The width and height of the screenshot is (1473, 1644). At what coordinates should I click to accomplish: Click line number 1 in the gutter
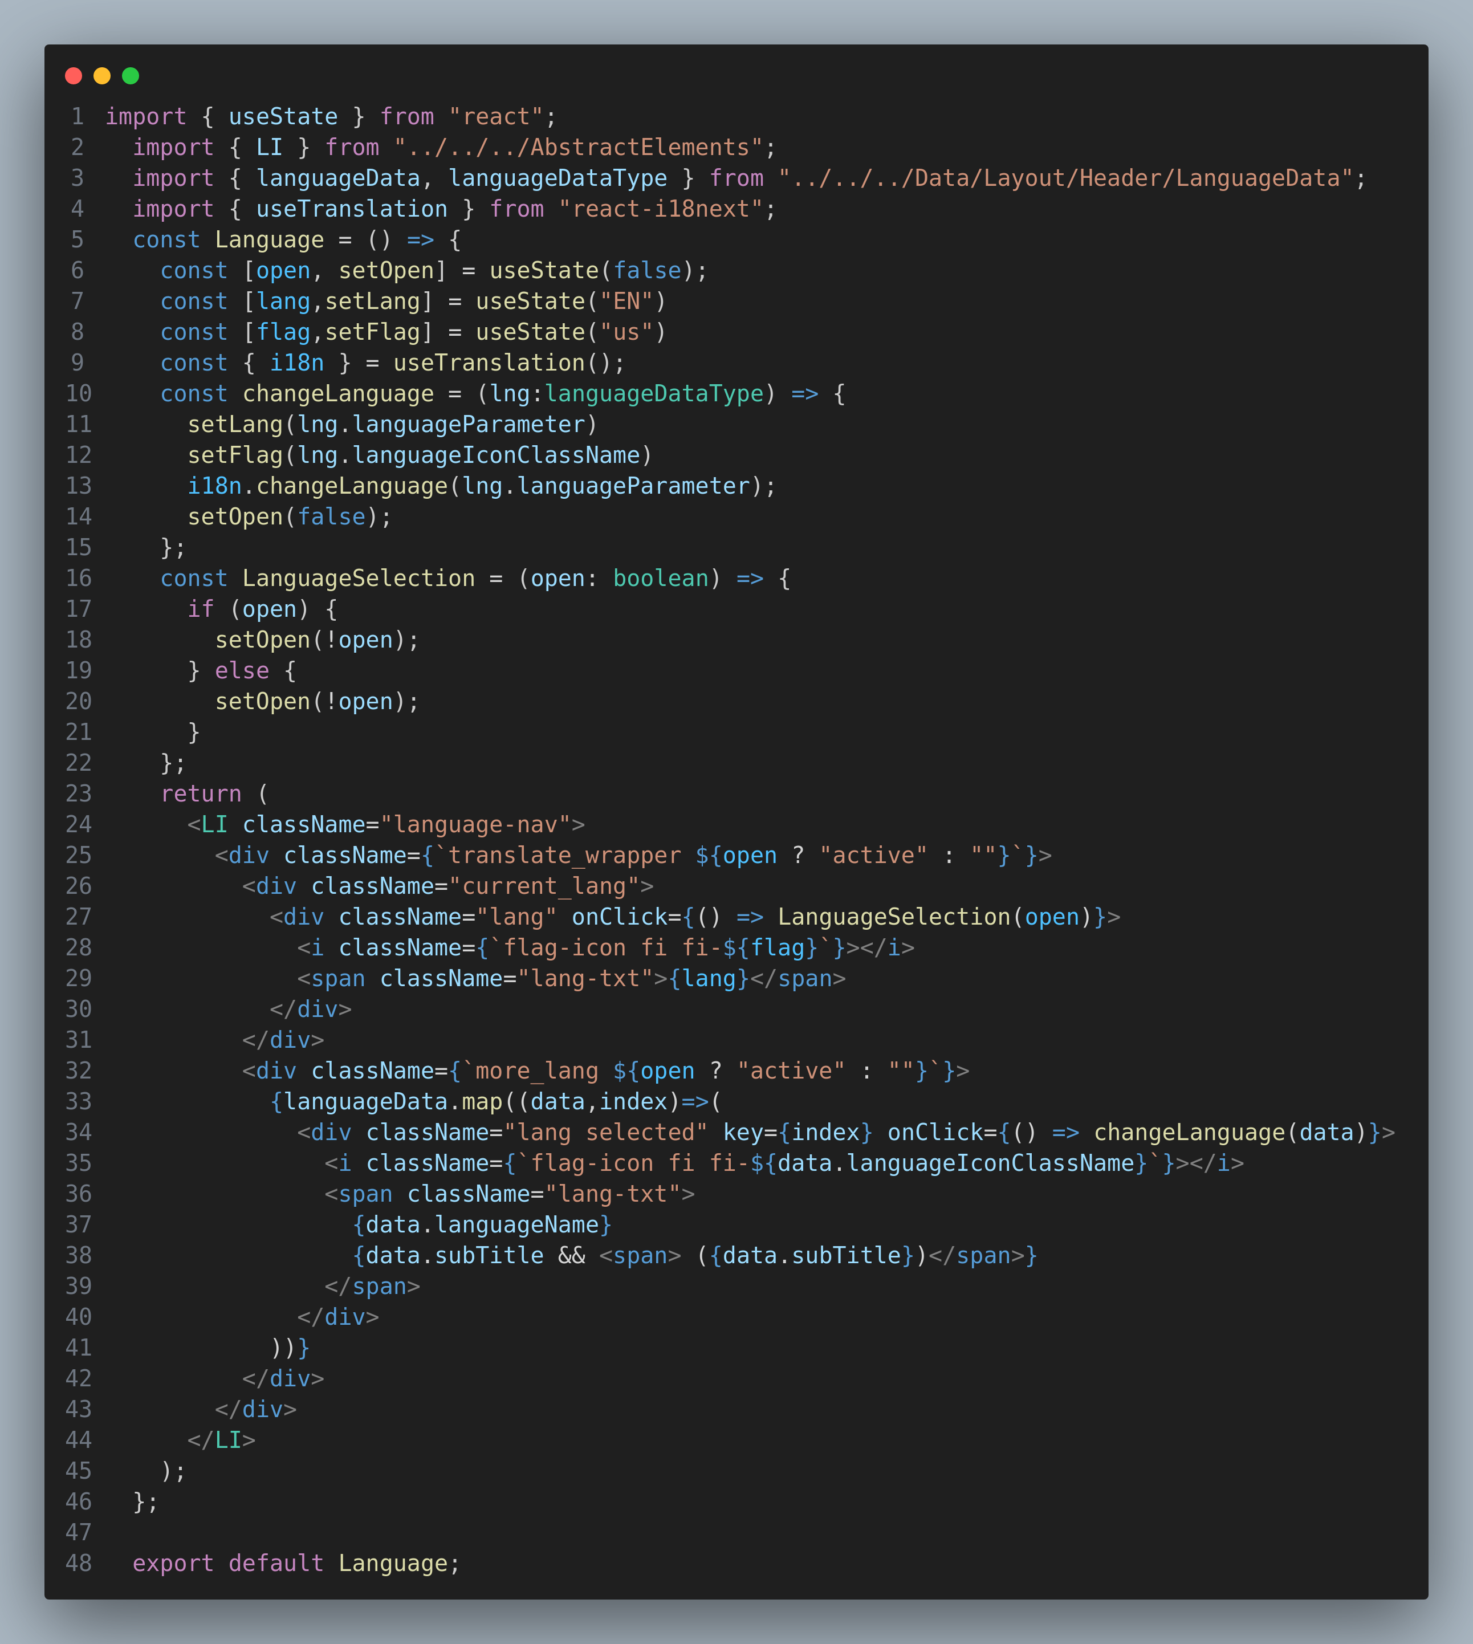pos(78,116)
